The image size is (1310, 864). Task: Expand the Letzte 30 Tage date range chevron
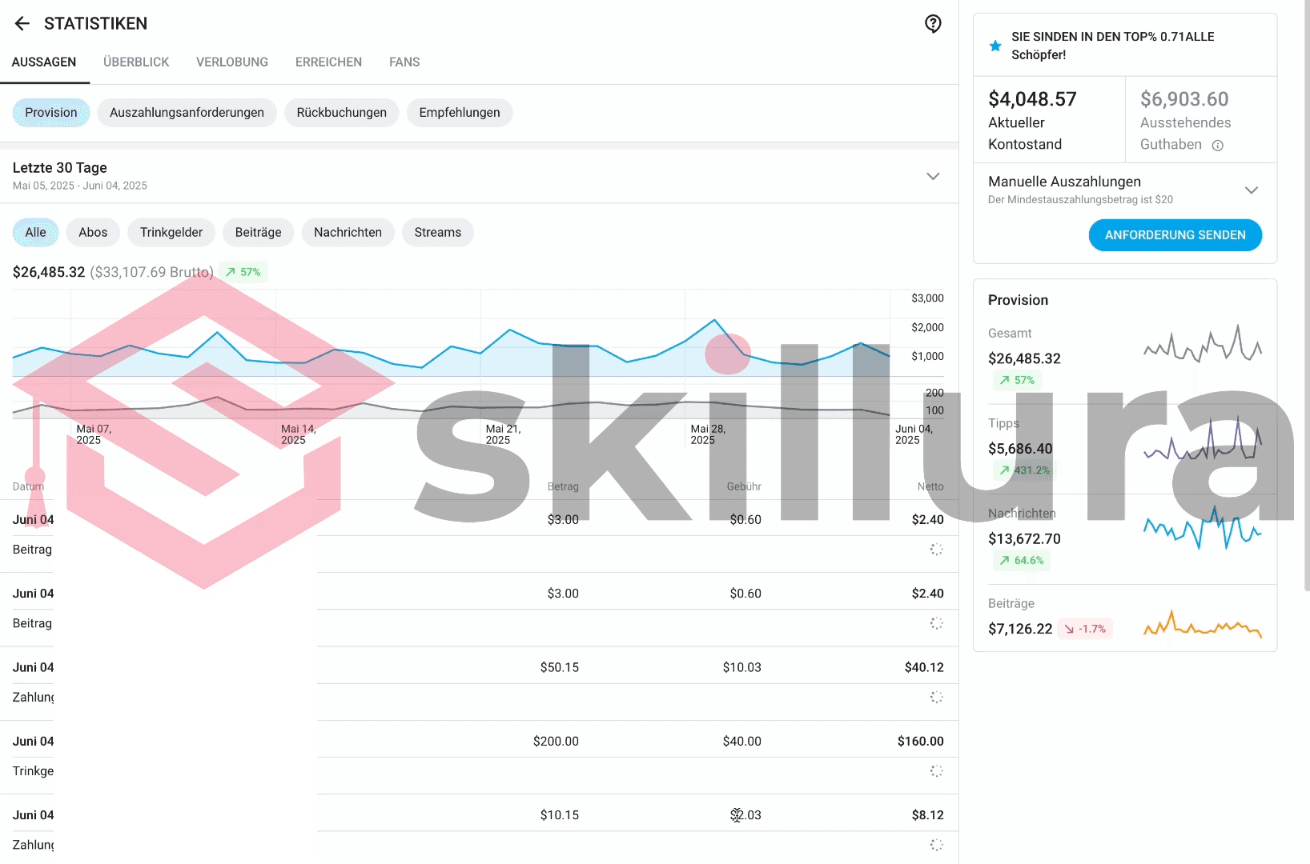pyautogui.click(x=933, y=176)
